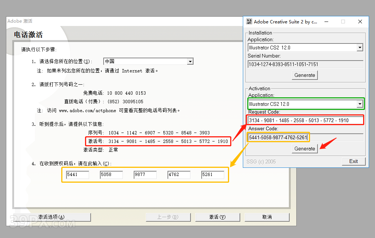Click the first authorization code box containing 5441
This screenshot has height=238, width=375.
[77, 175]
